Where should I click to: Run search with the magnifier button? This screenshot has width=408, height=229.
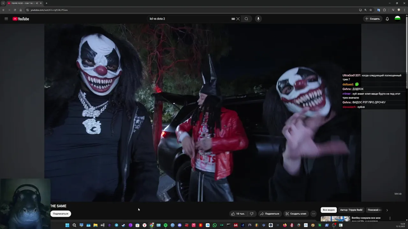tap(246, 19)
